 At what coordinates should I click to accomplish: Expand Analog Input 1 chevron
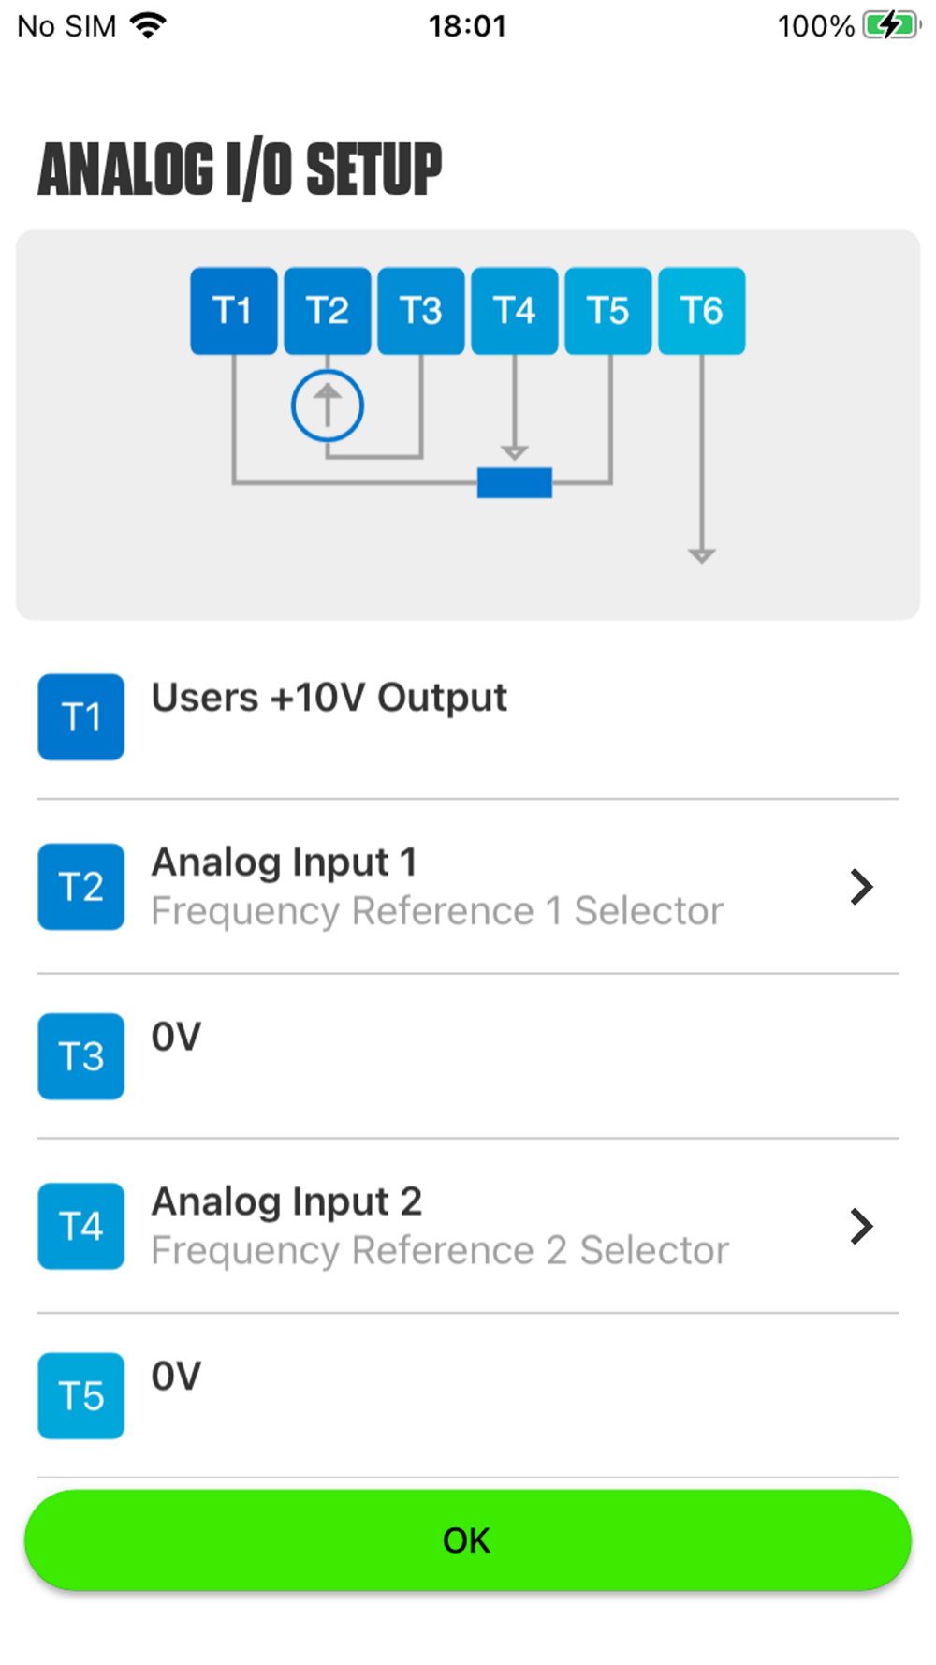click(x=861, y=887)
